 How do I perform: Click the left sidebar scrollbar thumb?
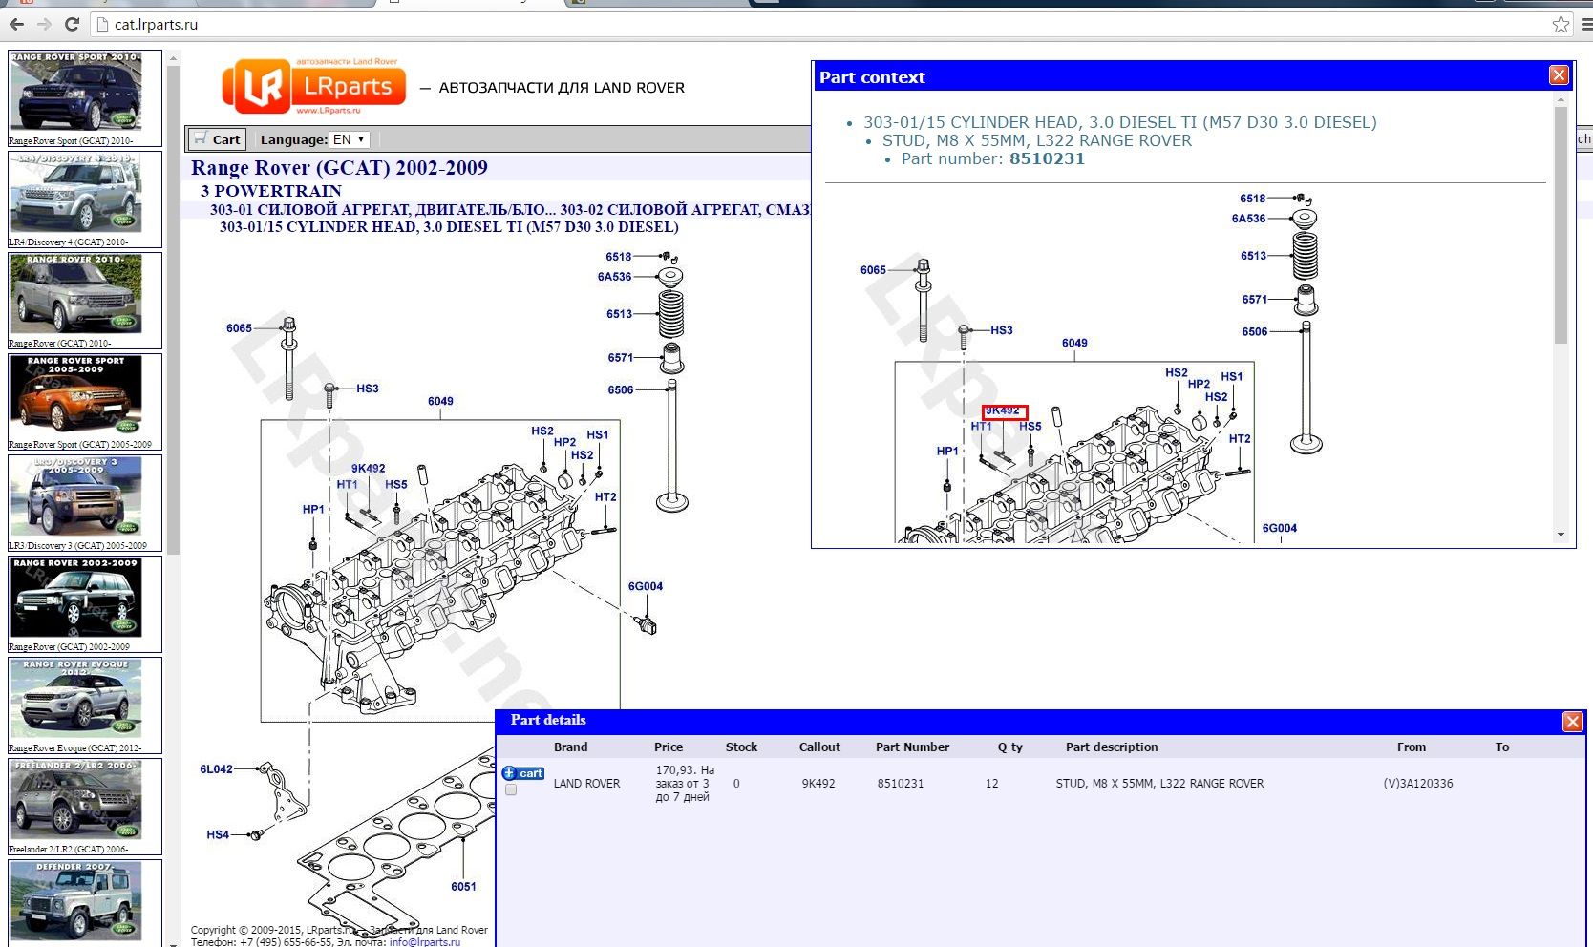(173, 309)
